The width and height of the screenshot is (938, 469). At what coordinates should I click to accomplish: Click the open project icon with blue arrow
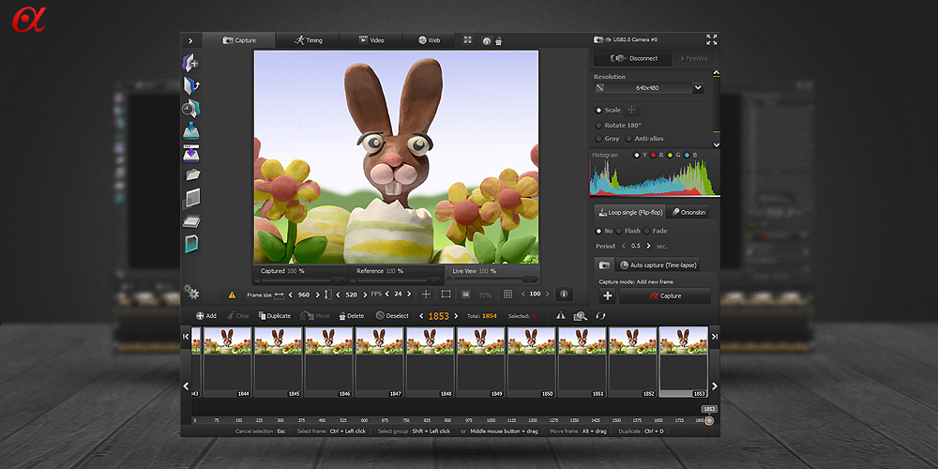tap(190, 85)
